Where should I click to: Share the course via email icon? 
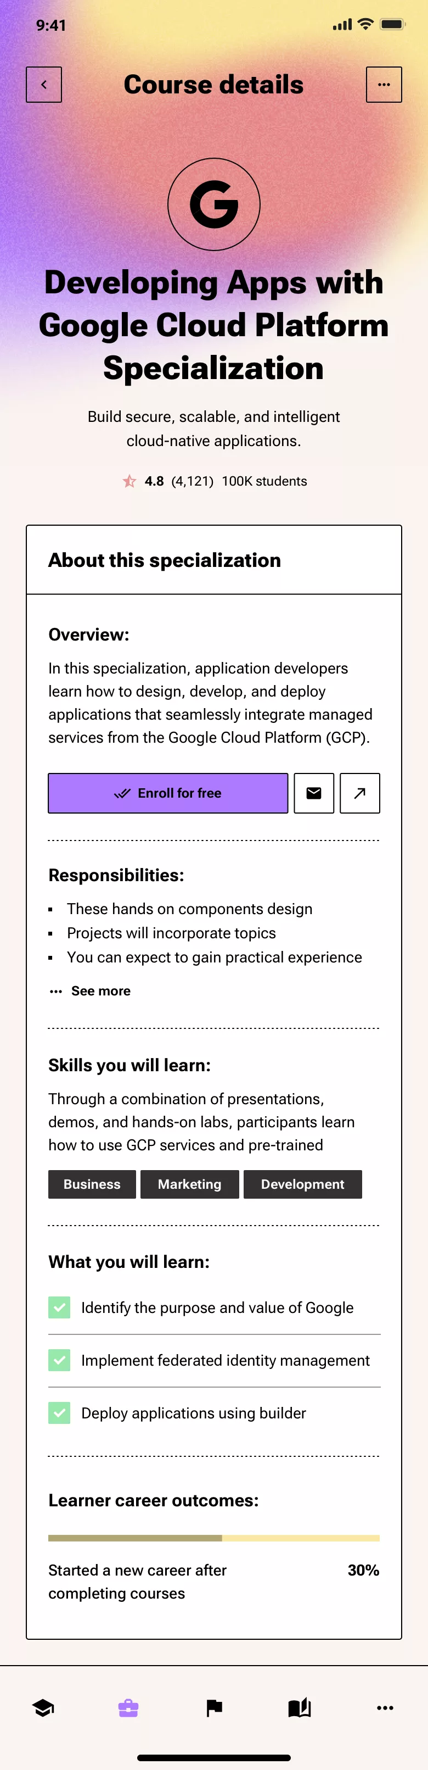313,793
